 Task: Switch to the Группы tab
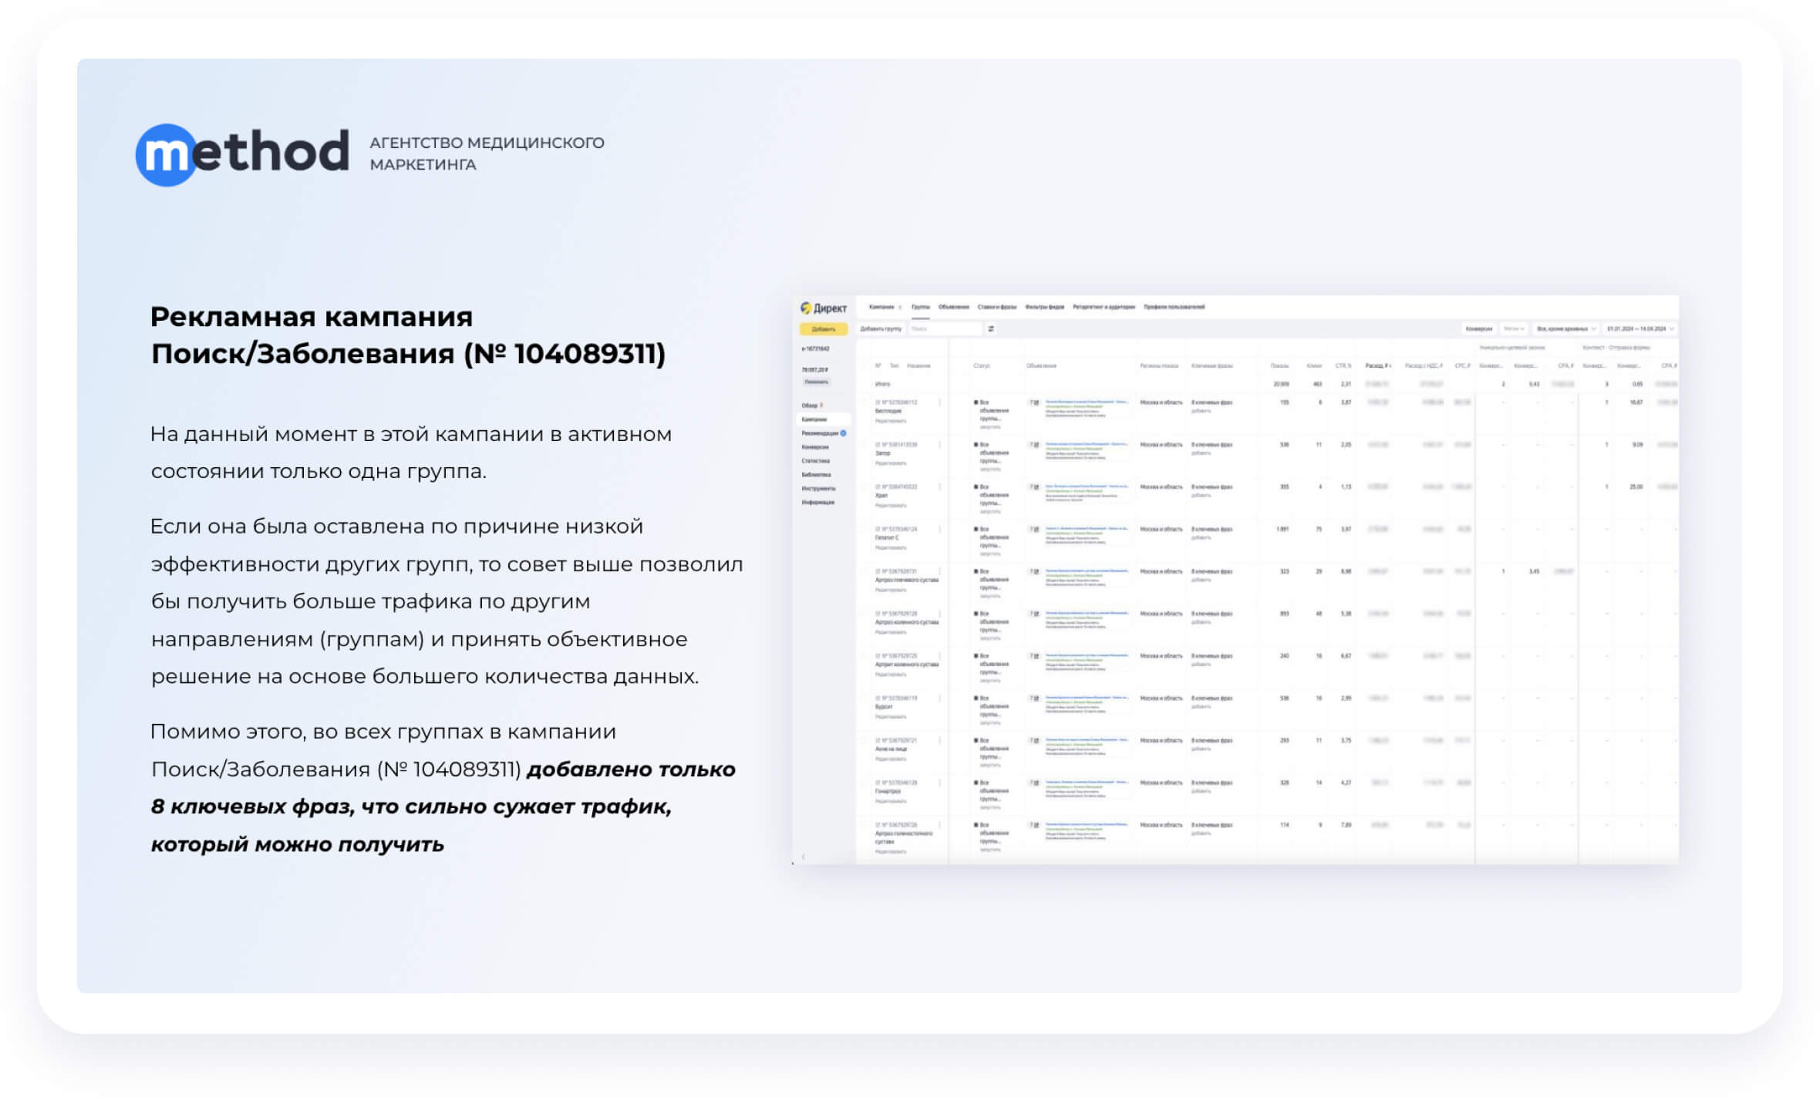click(x=921, y=307)
